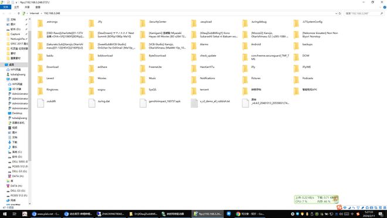Open the Download folder
387x218 pixels.
click(x=48, y=69)
